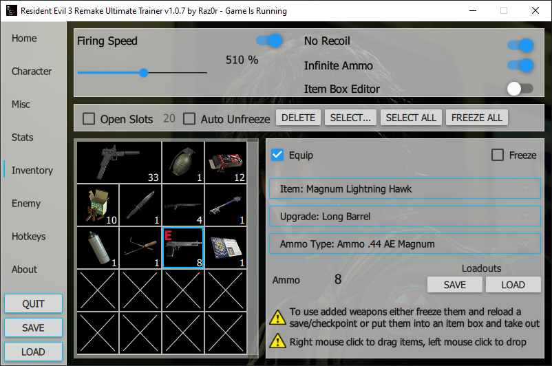552x366 pixels.
Task: Select the red ammo box with 12
Action: (225, 162)
